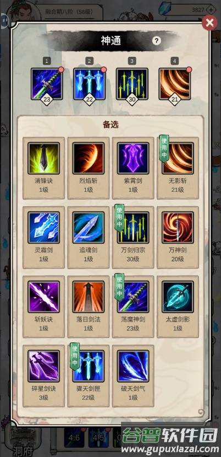Close the 神通 panel with X
Viewport: 221px width, 457px height.
click(x=209, y=23)
